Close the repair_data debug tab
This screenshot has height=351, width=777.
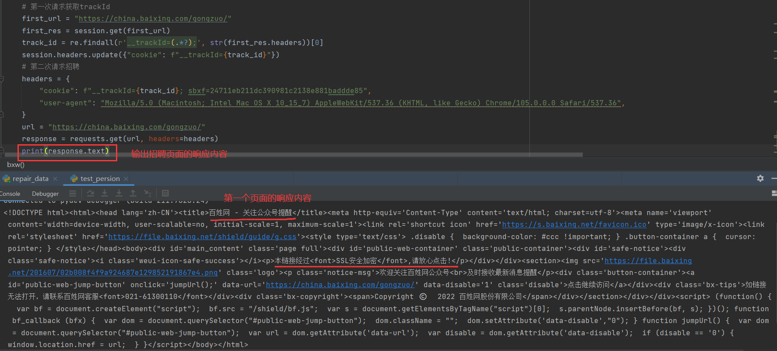tap(55, 179)
